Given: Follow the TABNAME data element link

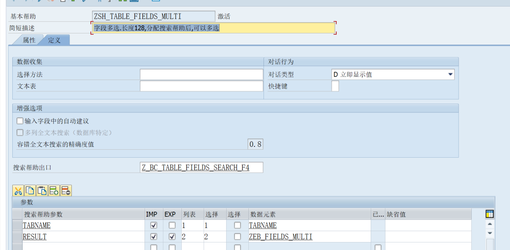Looking at the screenshot, I should [263, 226].
